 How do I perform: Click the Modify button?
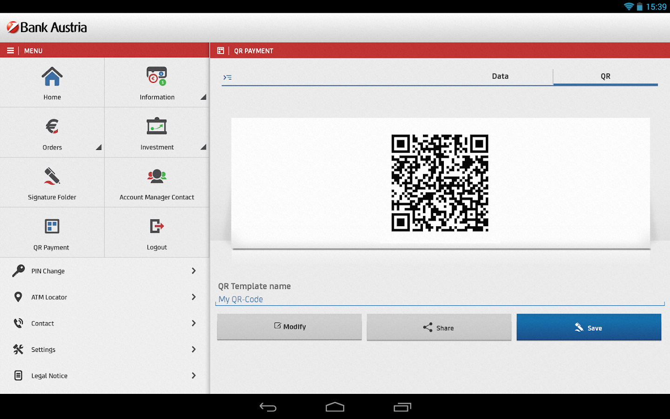[289, 327]
